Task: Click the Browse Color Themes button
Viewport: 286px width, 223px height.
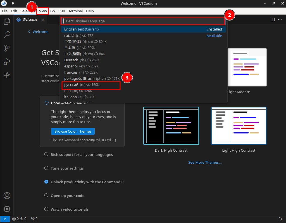Action: click(73, 131)
